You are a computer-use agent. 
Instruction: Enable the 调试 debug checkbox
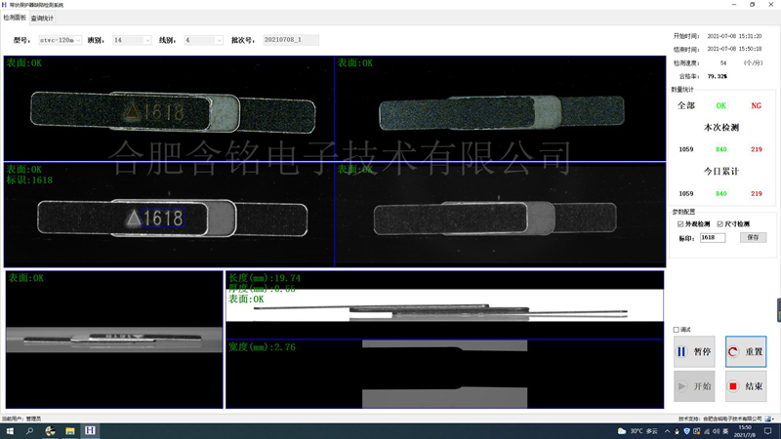676,330
